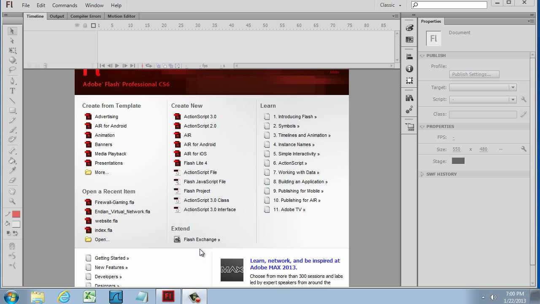The image size is (540, 304).
Task: Select the Deco tool
Action: click(x=12, y=140)
